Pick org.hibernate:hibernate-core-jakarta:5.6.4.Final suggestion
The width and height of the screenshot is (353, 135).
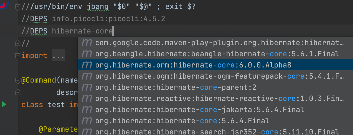[215, 110]
